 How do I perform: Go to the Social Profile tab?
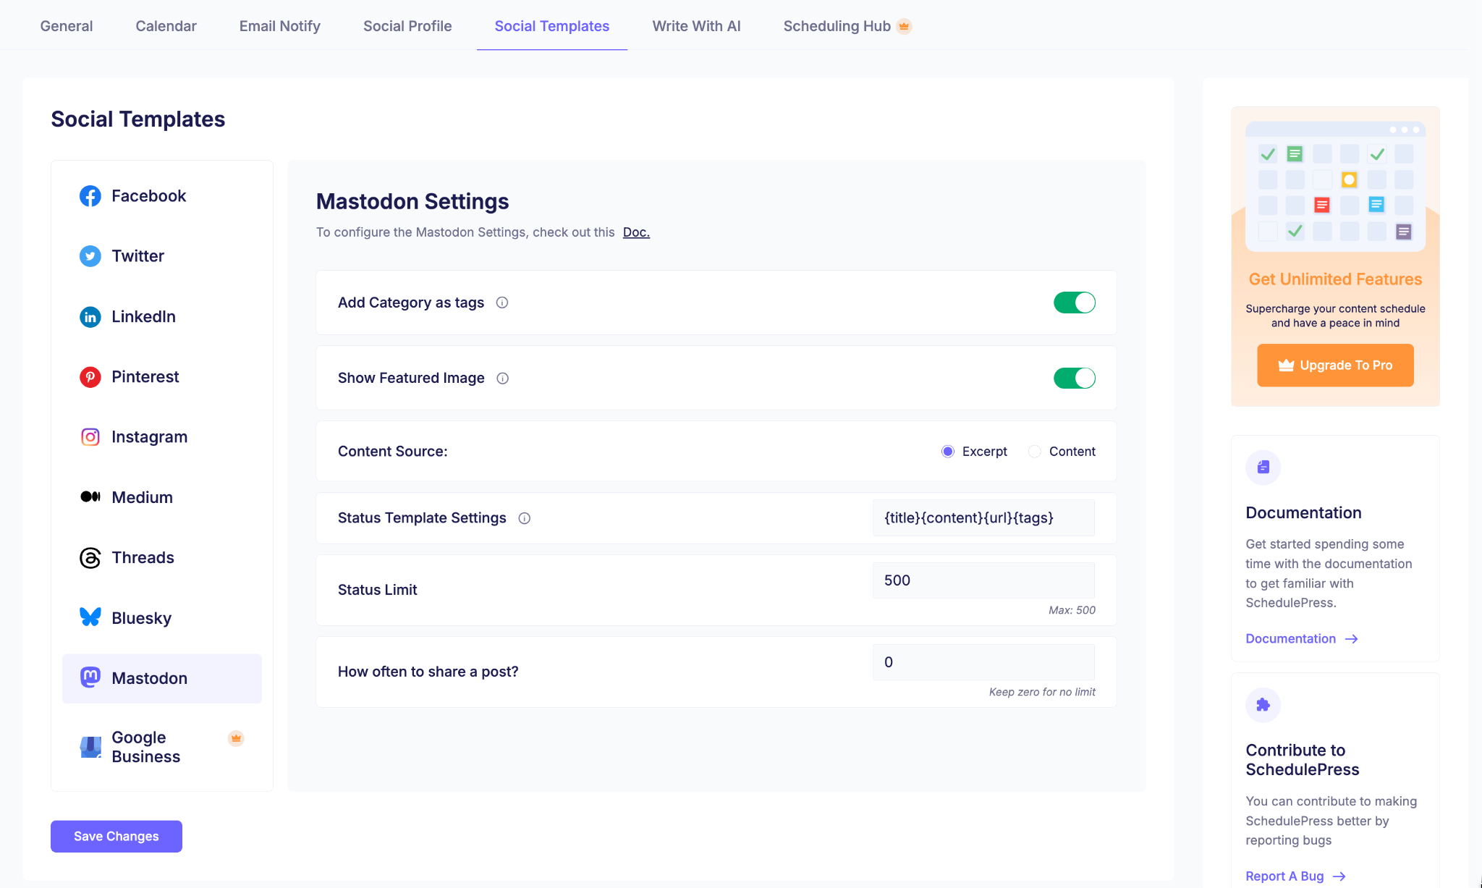pos(407,26)
